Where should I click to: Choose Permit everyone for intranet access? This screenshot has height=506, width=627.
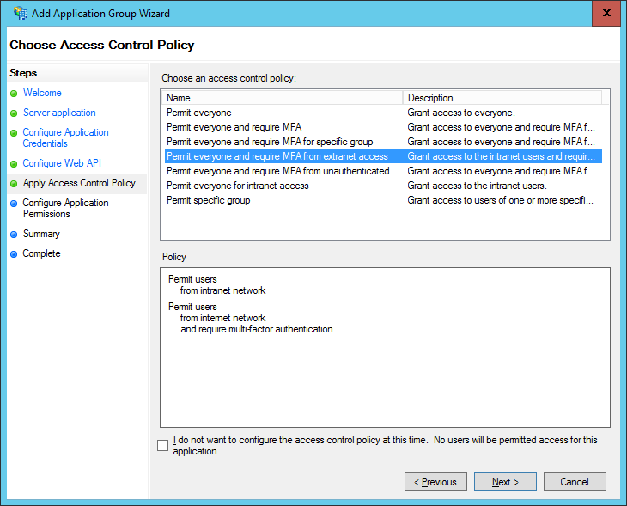pyautogui.click(x=237, y=186)
